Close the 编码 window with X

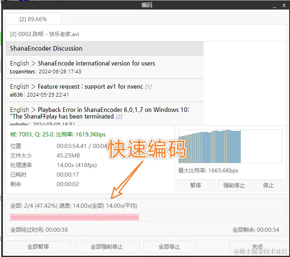(x=284, y=5)
